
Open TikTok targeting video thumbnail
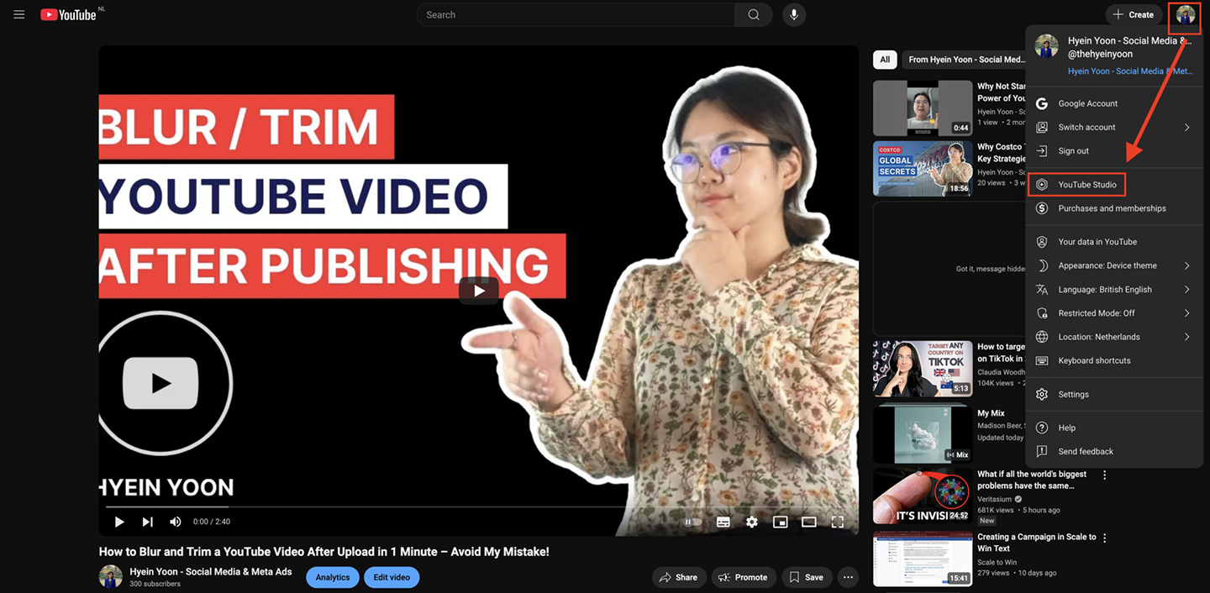[x=923, y=369]
